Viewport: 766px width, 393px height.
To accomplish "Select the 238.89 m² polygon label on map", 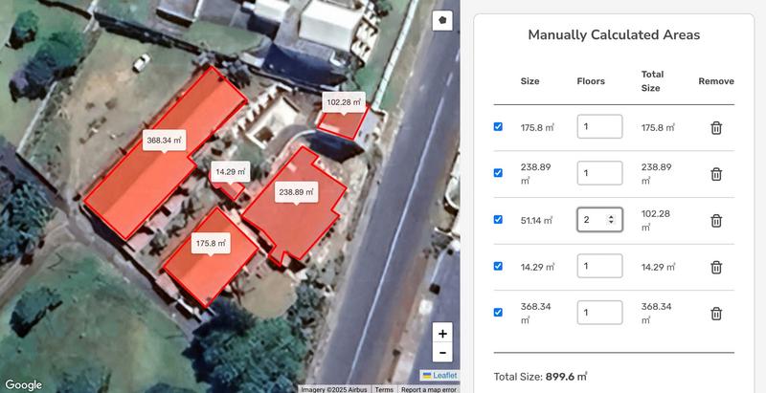I will [296, 192].
